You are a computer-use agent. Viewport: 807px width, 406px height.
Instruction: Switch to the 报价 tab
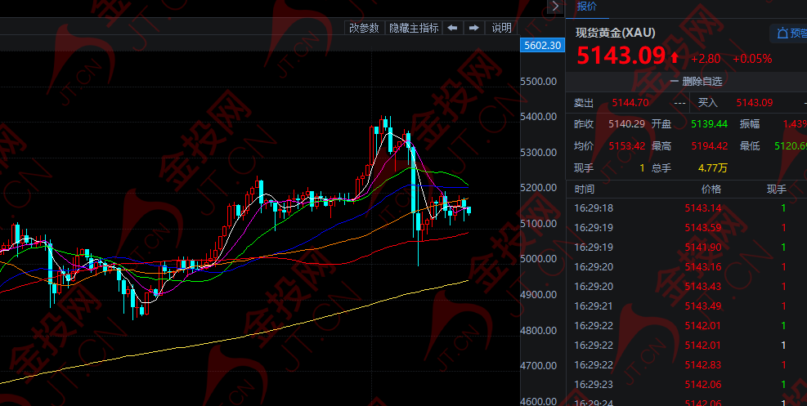[x=587, y=7]
